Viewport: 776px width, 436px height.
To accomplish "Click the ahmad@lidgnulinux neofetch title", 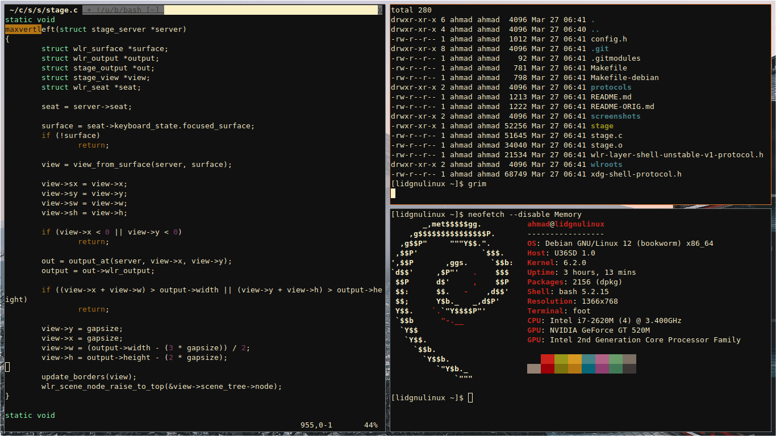I will [x=566, y=224].
